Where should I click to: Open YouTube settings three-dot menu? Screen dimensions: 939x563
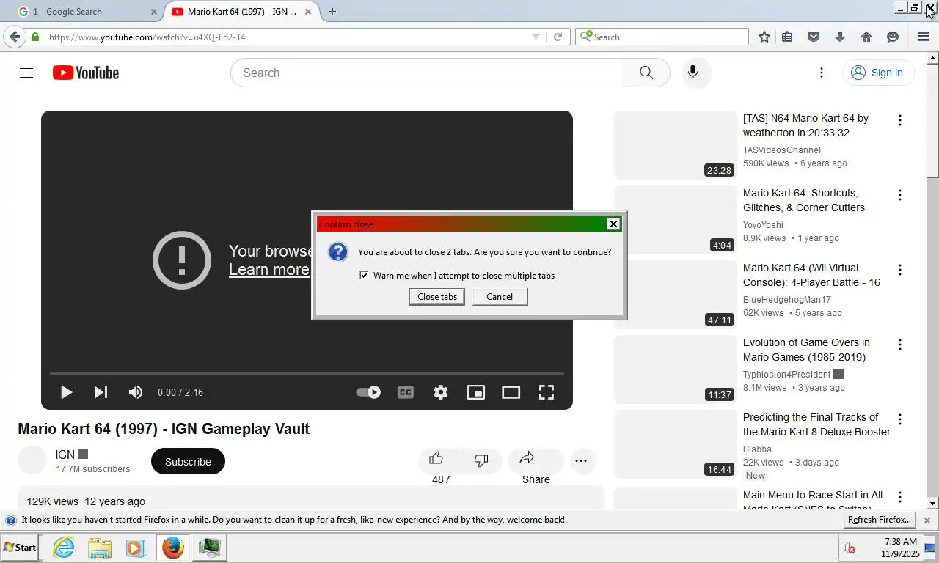tap(822, 73)
